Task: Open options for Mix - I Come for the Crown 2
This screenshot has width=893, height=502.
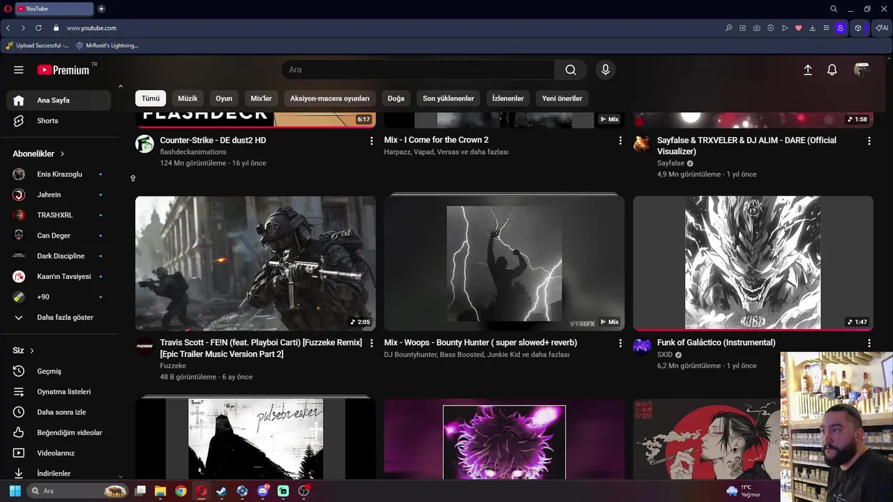Action: coord(620,141)
